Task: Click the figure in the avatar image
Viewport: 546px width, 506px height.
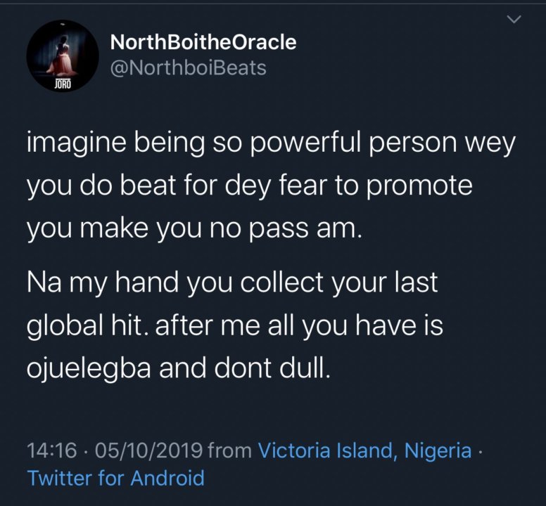Action: 62,56
